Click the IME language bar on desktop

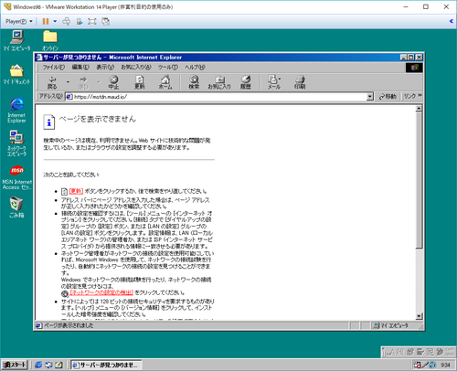pos(418,352)
